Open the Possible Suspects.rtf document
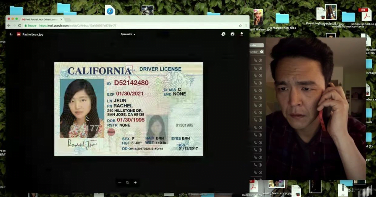The width and height of the screenshot is (376, 197). pos(321,13)
